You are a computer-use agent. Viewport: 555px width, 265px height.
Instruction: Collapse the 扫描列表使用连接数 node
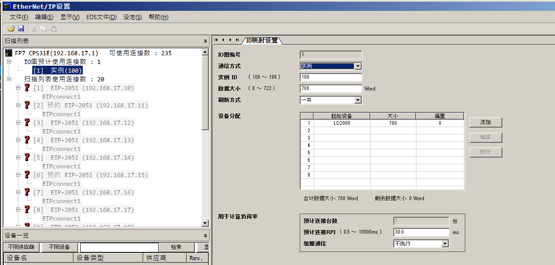tap(9, 79)
